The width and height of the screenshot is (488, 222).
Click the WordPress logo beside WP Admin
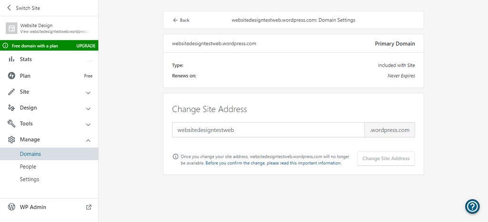point(11,207)
